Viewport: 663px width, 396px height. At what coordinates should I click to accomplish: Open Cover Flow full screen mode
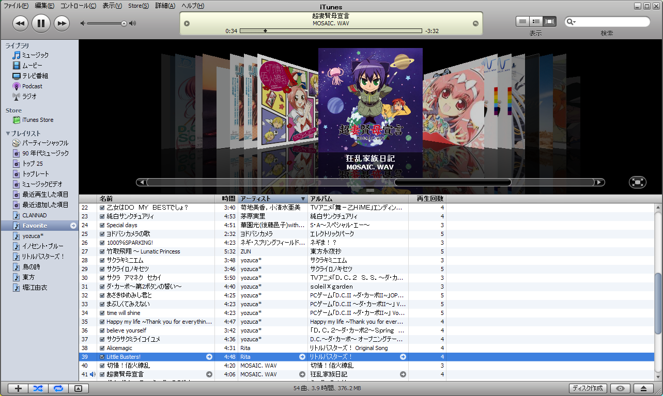click(638, 182)
